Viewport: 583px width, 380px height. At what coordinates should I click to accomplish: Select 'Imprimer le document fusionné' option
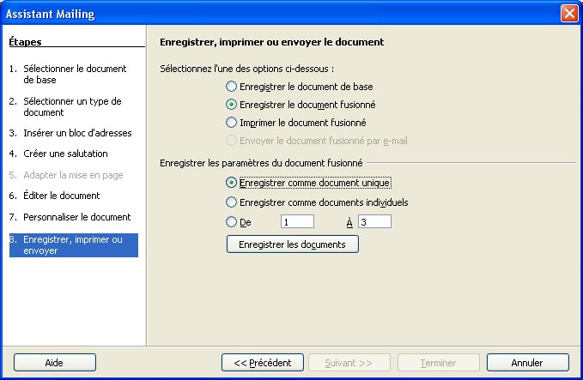pos(231,123)
